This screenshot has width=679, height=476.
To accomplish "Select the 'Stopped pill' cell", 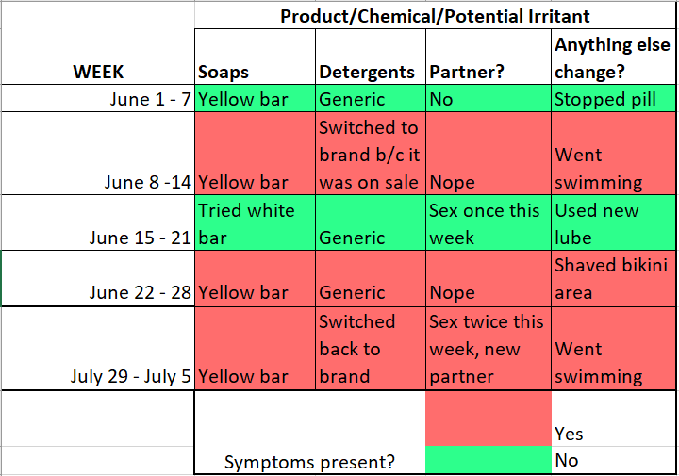I will point(613,98).
